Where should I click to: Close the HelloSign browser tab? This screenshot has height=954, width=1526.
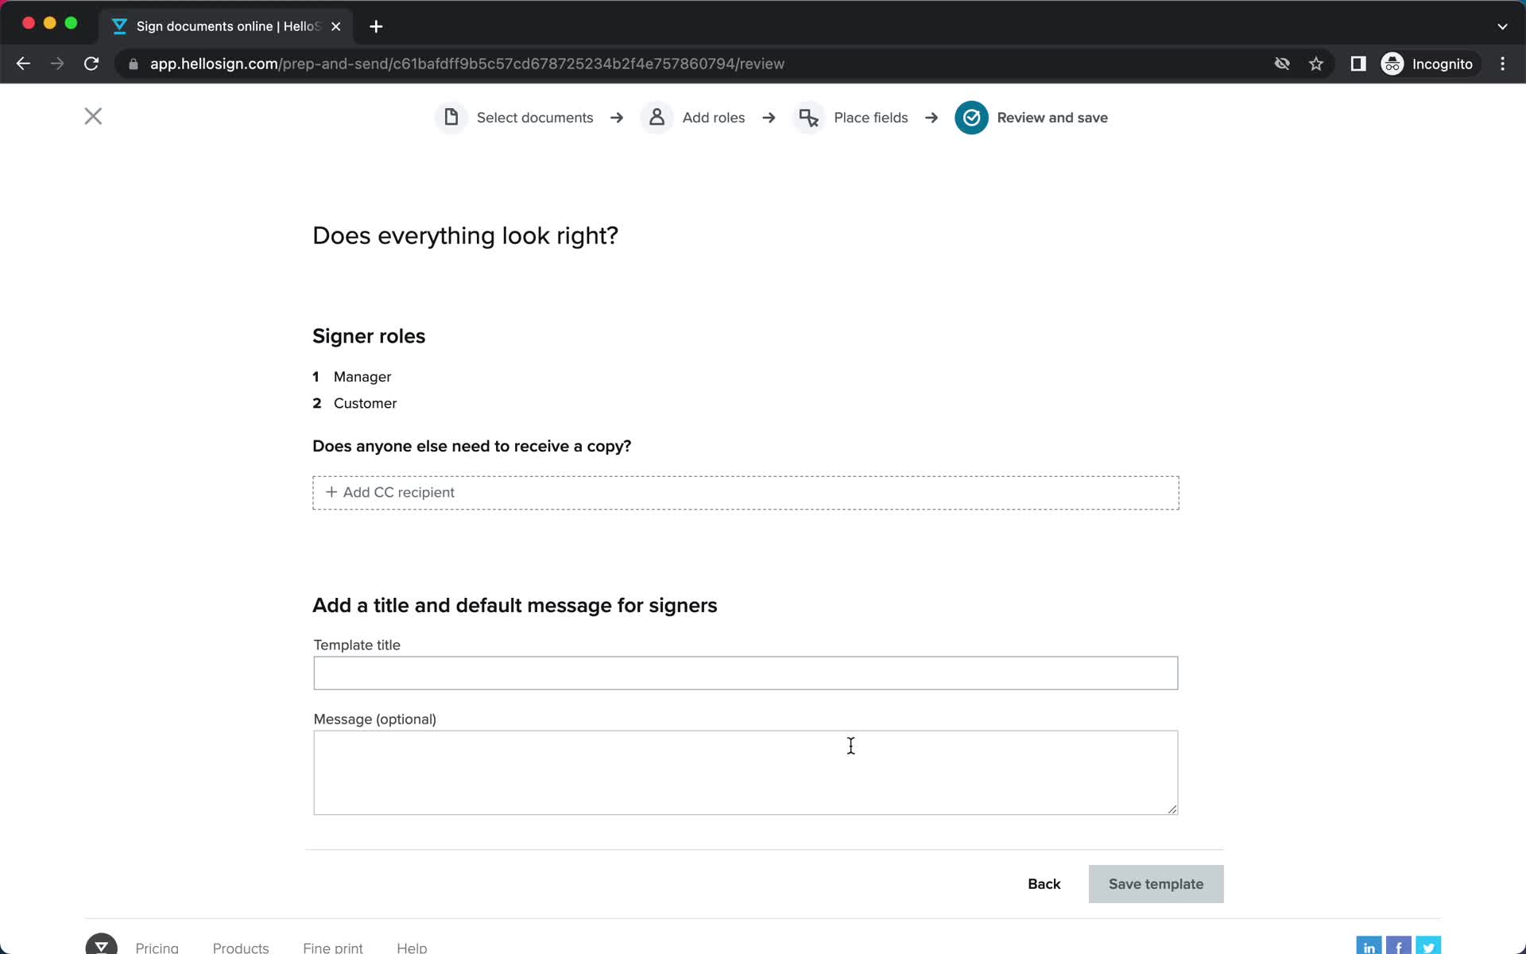pos(336,26)
